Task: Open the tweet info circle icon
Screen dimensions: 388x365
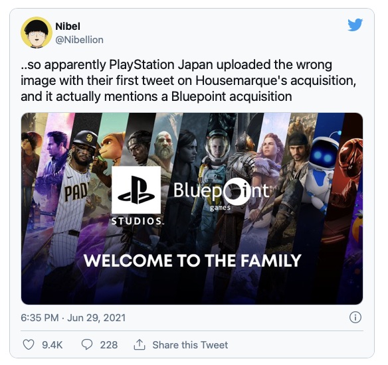Action: pyautogui.click(x=355, y=317)
